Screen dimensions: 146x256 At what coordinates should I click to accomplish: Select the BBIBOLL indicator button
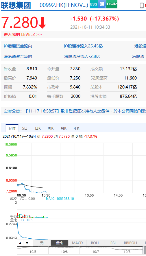pos(131,243)
